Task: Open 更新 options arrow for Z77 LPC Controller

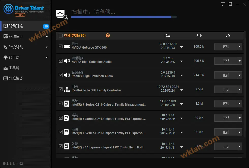Action: point(240,146)
